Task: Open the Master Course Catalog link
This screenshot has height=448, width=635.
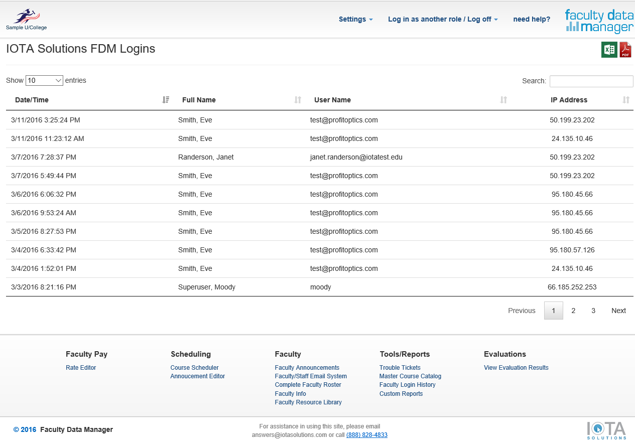Action: coord(410,376)
